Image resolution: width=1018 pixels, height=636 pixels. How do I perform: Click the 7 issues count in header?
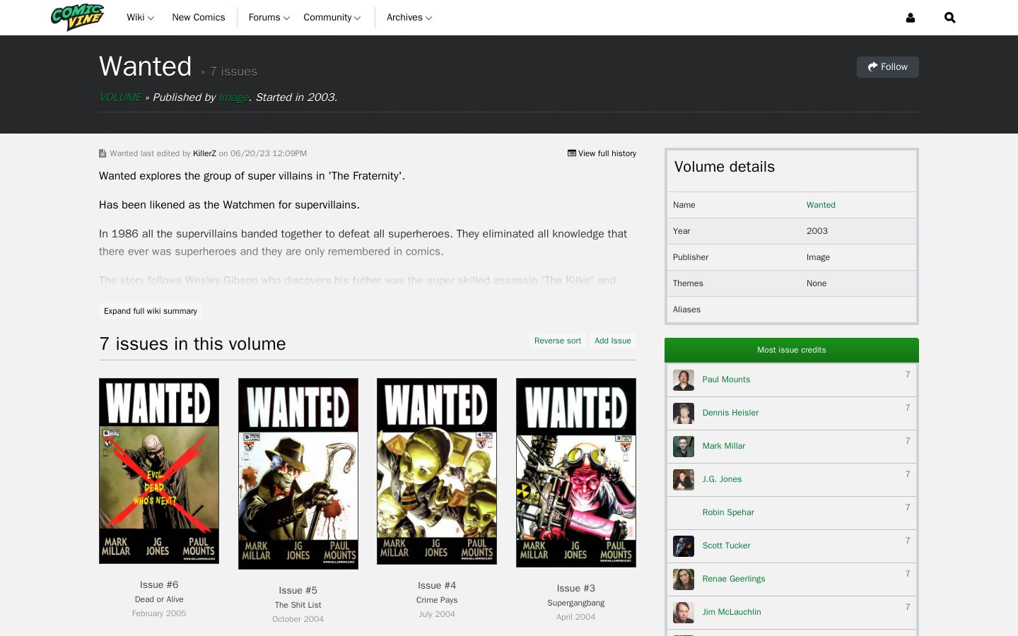[x=233, y=71]
